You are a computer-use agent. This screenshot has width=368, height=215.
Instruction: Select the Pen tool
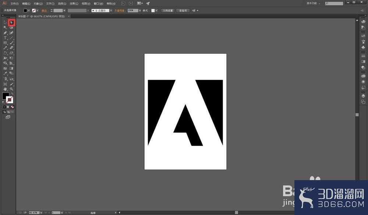point(5,33)
